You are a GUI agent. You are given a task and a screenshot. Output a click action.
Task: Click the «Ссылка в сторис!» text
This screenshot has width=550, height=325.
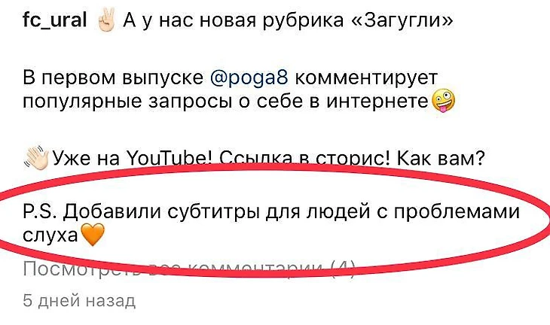(304, 159)
